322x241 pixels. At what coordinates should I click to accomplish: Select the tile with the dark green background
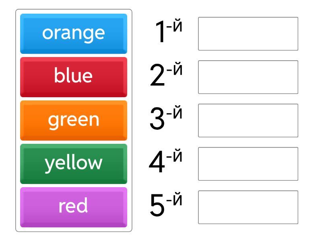(73, 163)
